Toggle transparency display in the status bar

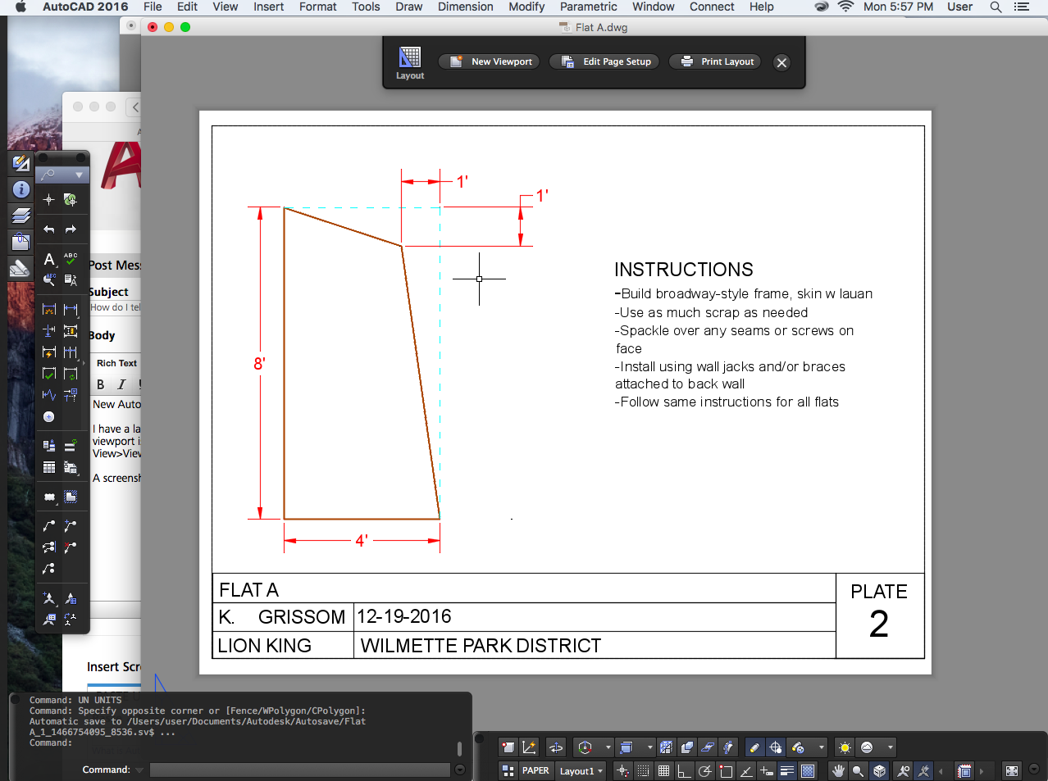coord(808,771)
